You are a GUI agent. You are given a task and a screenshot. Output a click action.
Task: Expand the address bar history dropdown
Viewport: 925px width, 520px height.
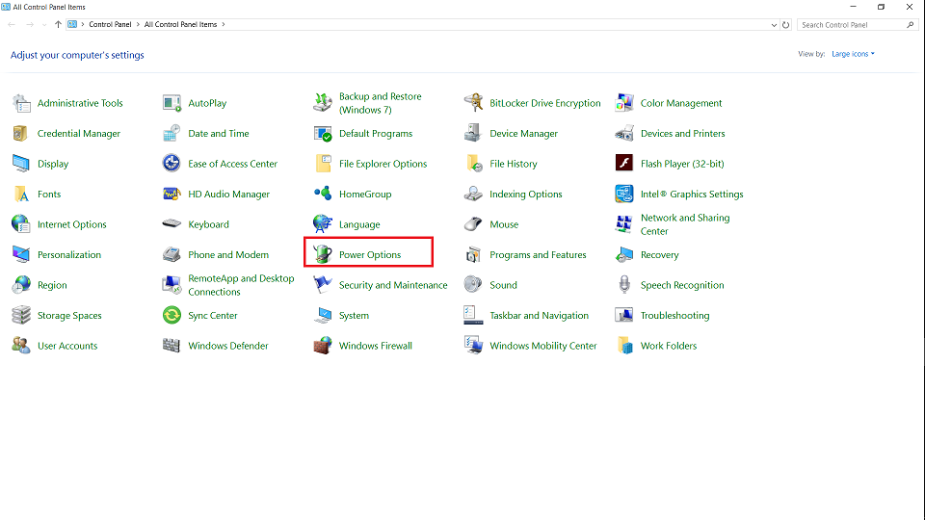[x=774, y=25]
